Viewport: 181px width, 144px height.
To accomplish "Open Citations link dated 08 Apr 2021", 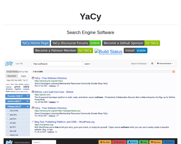I will (52, 116).
